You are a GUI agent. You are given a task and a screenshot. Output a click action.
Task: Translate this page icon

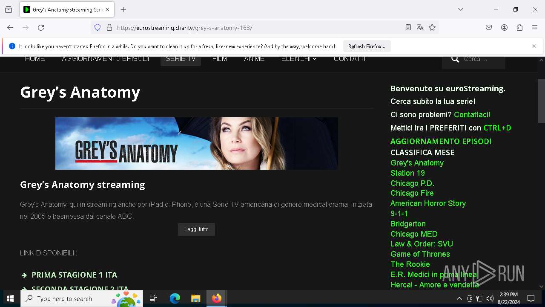pyautogui.click(x=420, y=27)
